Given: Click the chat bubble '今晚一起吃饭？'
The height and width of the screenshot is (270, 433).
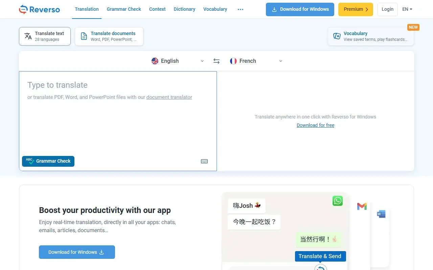Looking at the screenshot, I should (x=254, y=222).
